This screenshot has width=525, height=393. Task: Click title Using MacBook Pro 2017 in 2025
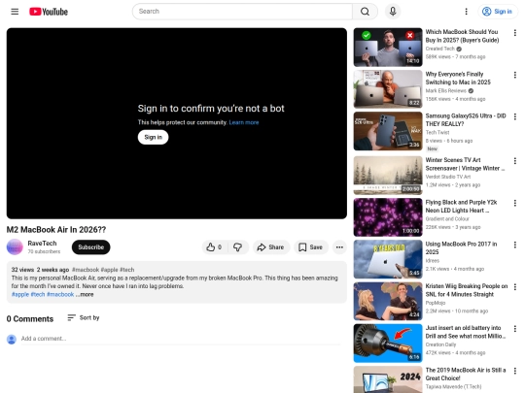click(461, 248)
